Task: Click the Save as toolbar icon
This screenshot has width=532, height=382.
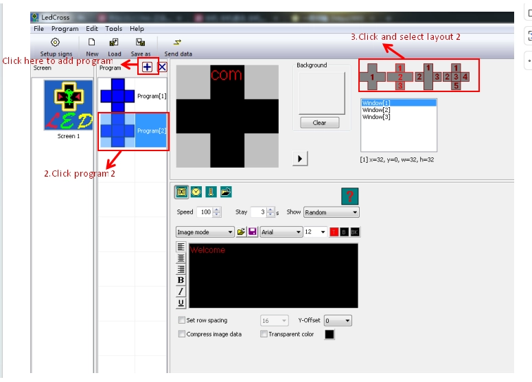Action: click(x=141, y=43)
